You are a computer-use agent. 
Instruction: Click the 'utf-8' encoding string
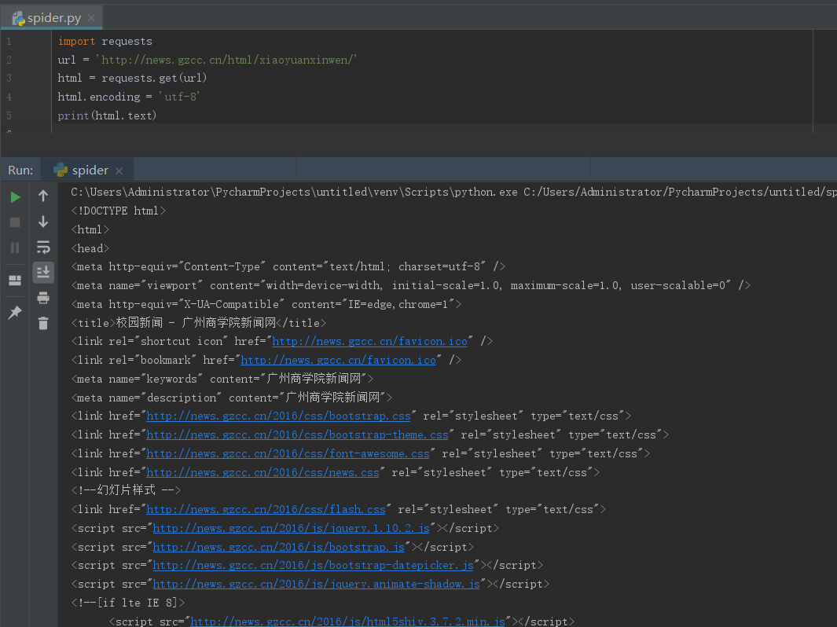(x=179, y=97)
